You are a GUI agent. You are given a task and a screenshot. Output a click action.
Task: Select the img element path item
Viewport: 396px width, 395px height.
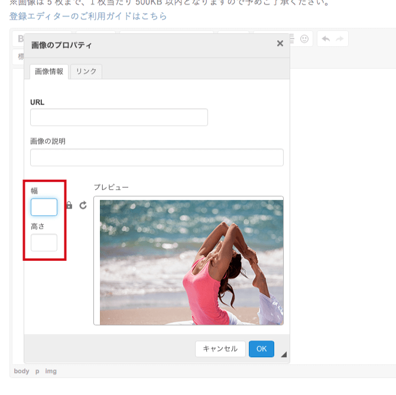pyautogui.click(x=51, y=371)
